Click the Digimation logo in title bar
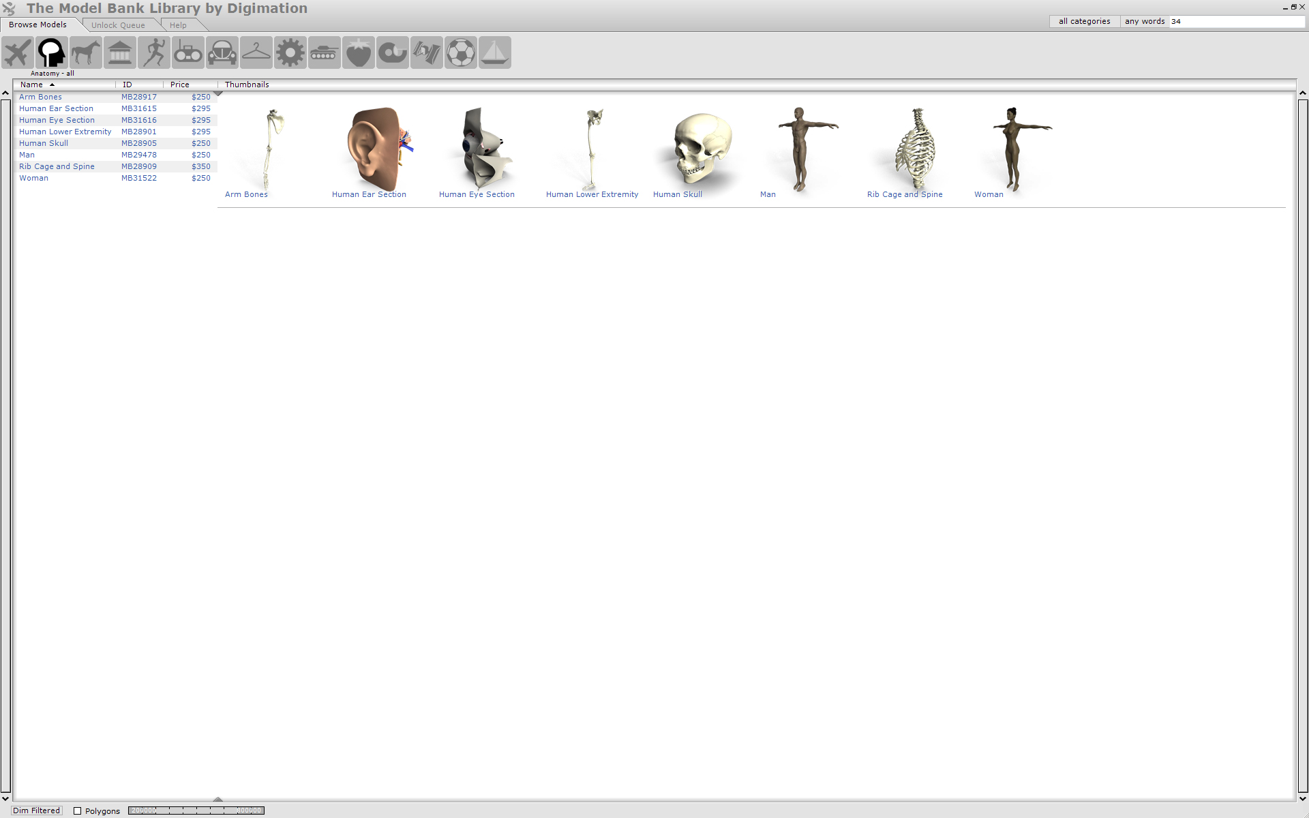The width and height of the screenshot is (1309, 818). 9,8
